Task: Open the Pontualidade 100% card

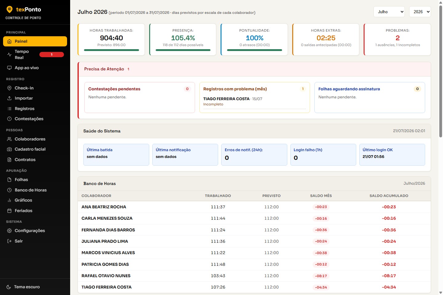Action: [254, 40]
